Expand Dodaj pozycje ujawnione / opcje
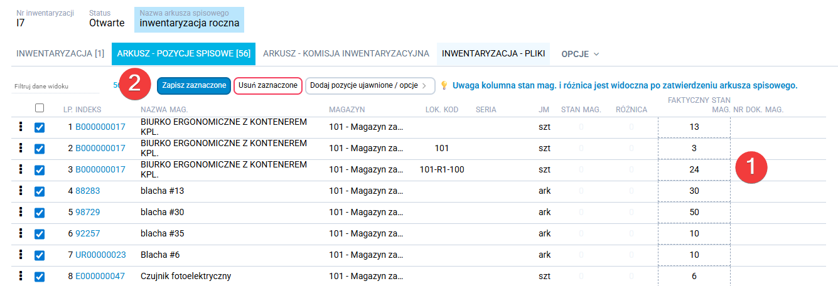838x286 pixels. (370, 85)
